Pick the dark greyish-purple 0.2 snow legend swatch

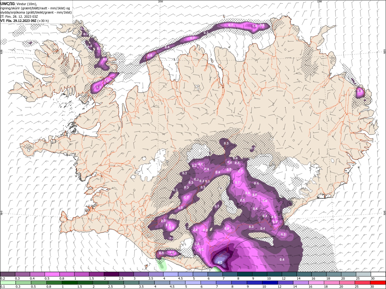8,274
